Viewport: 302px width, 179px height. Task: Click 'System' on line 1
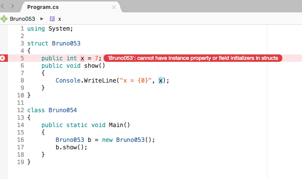point(59,29)
